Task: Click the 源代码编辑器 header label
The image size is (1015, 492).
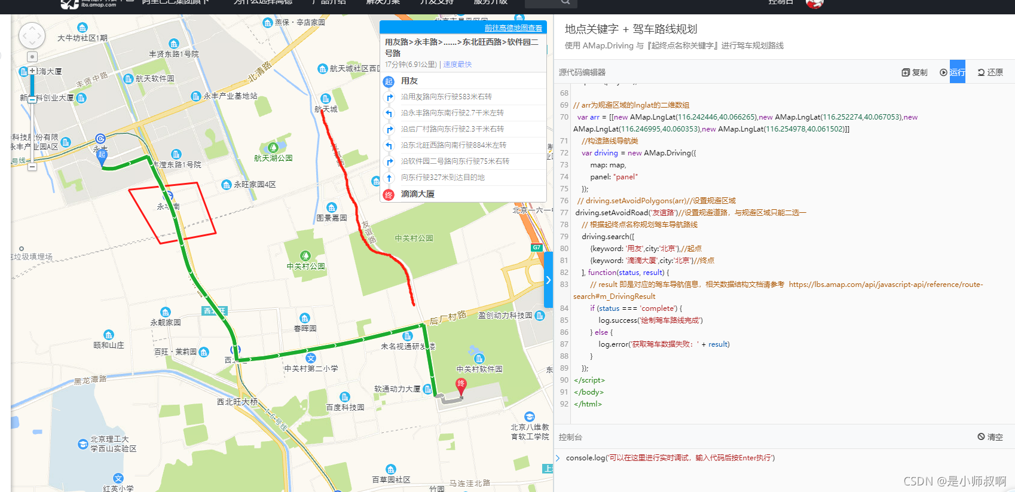Action: click(582, 72)
